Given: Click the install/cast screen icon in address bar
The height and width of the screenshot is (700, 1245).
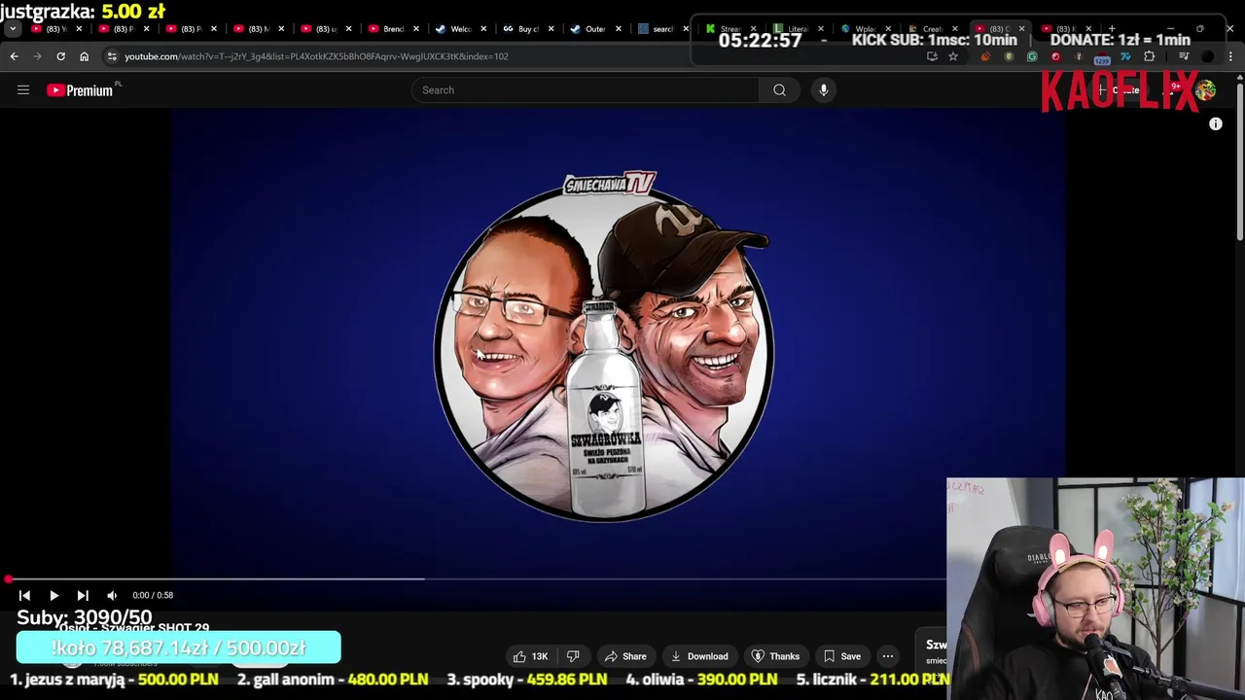Looking at the screenshot, I should pos(932,56).
